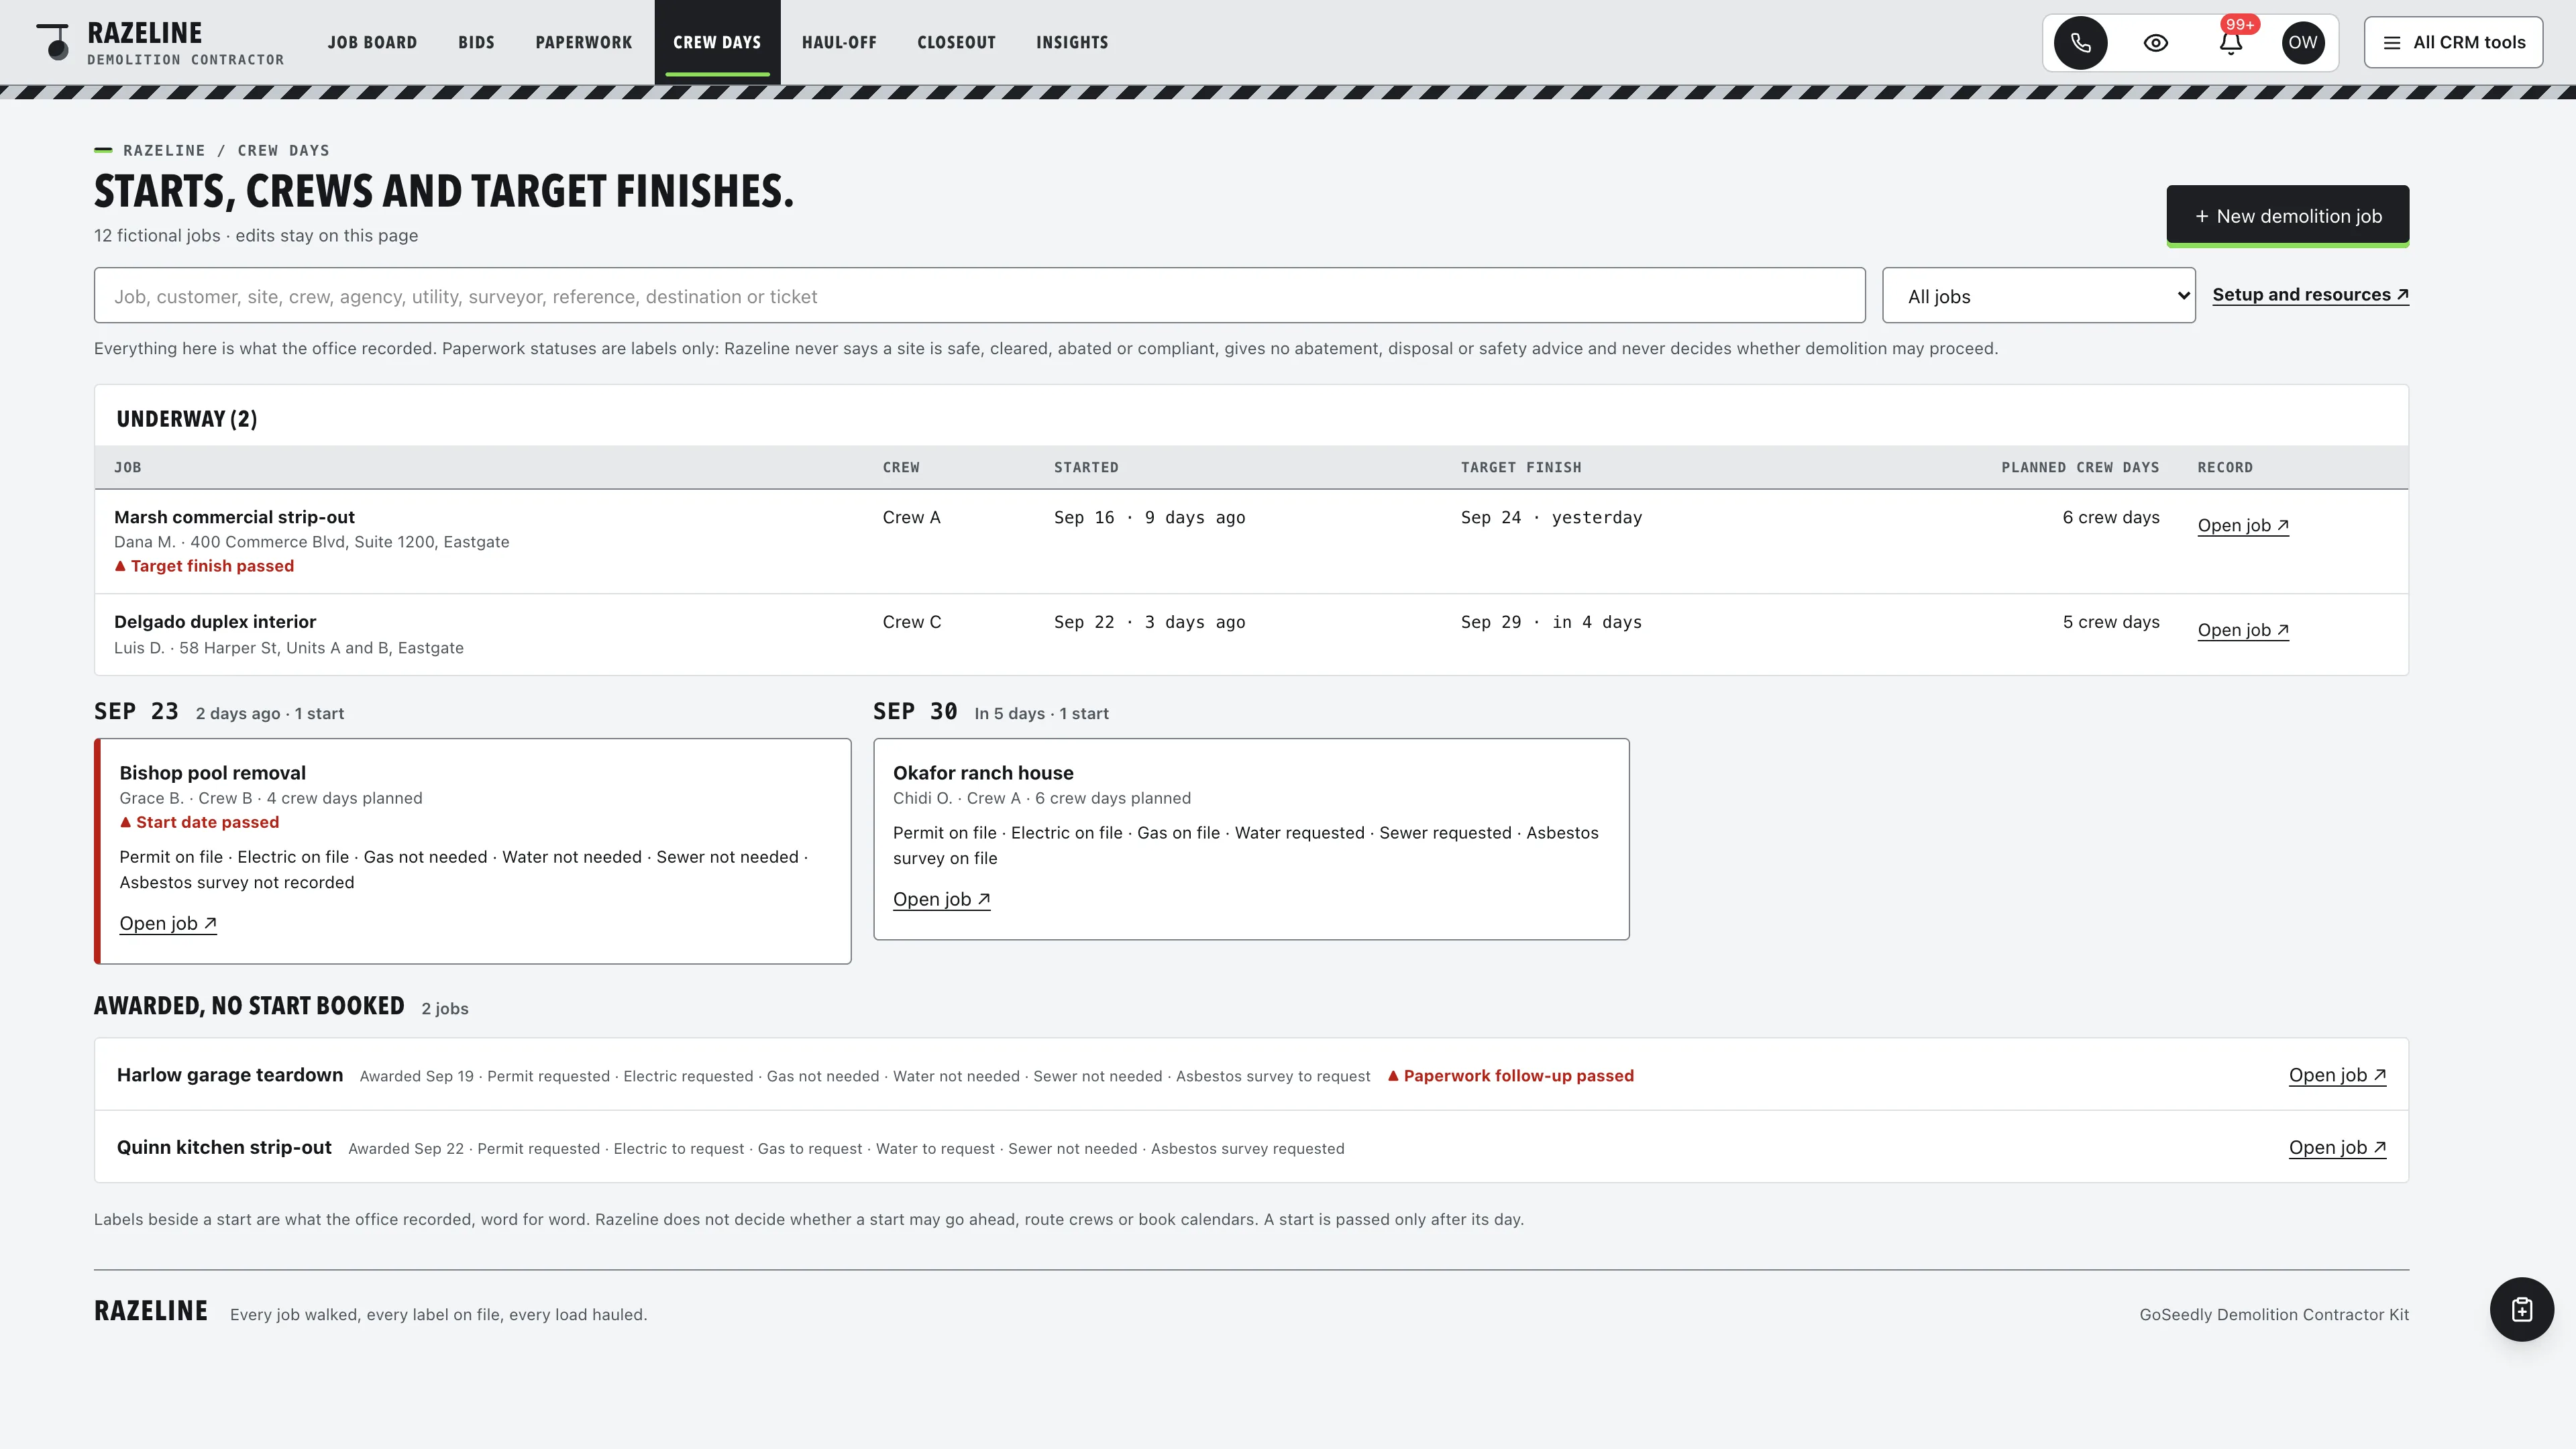
Task: Open the Paperwork tab
Action: 584,42
